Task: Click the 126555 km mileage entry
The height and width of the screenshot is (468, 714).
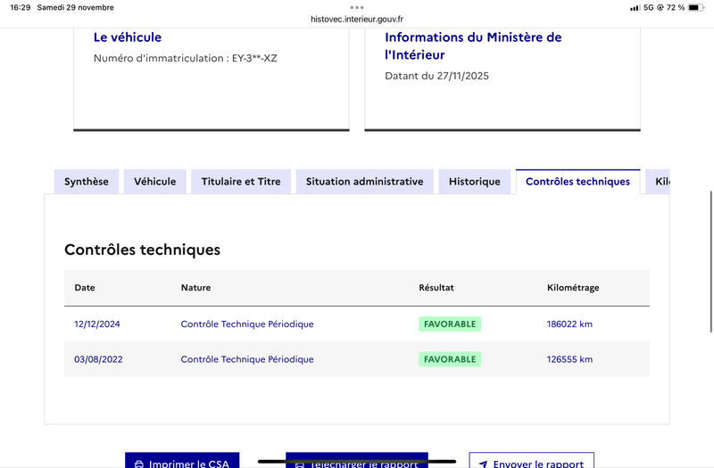Action: pyautogui.click(x=569, y=359)
